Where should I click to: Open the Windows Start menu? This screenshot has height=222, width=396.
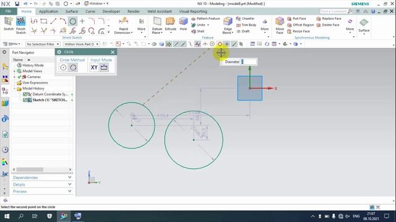click(7, 216)
